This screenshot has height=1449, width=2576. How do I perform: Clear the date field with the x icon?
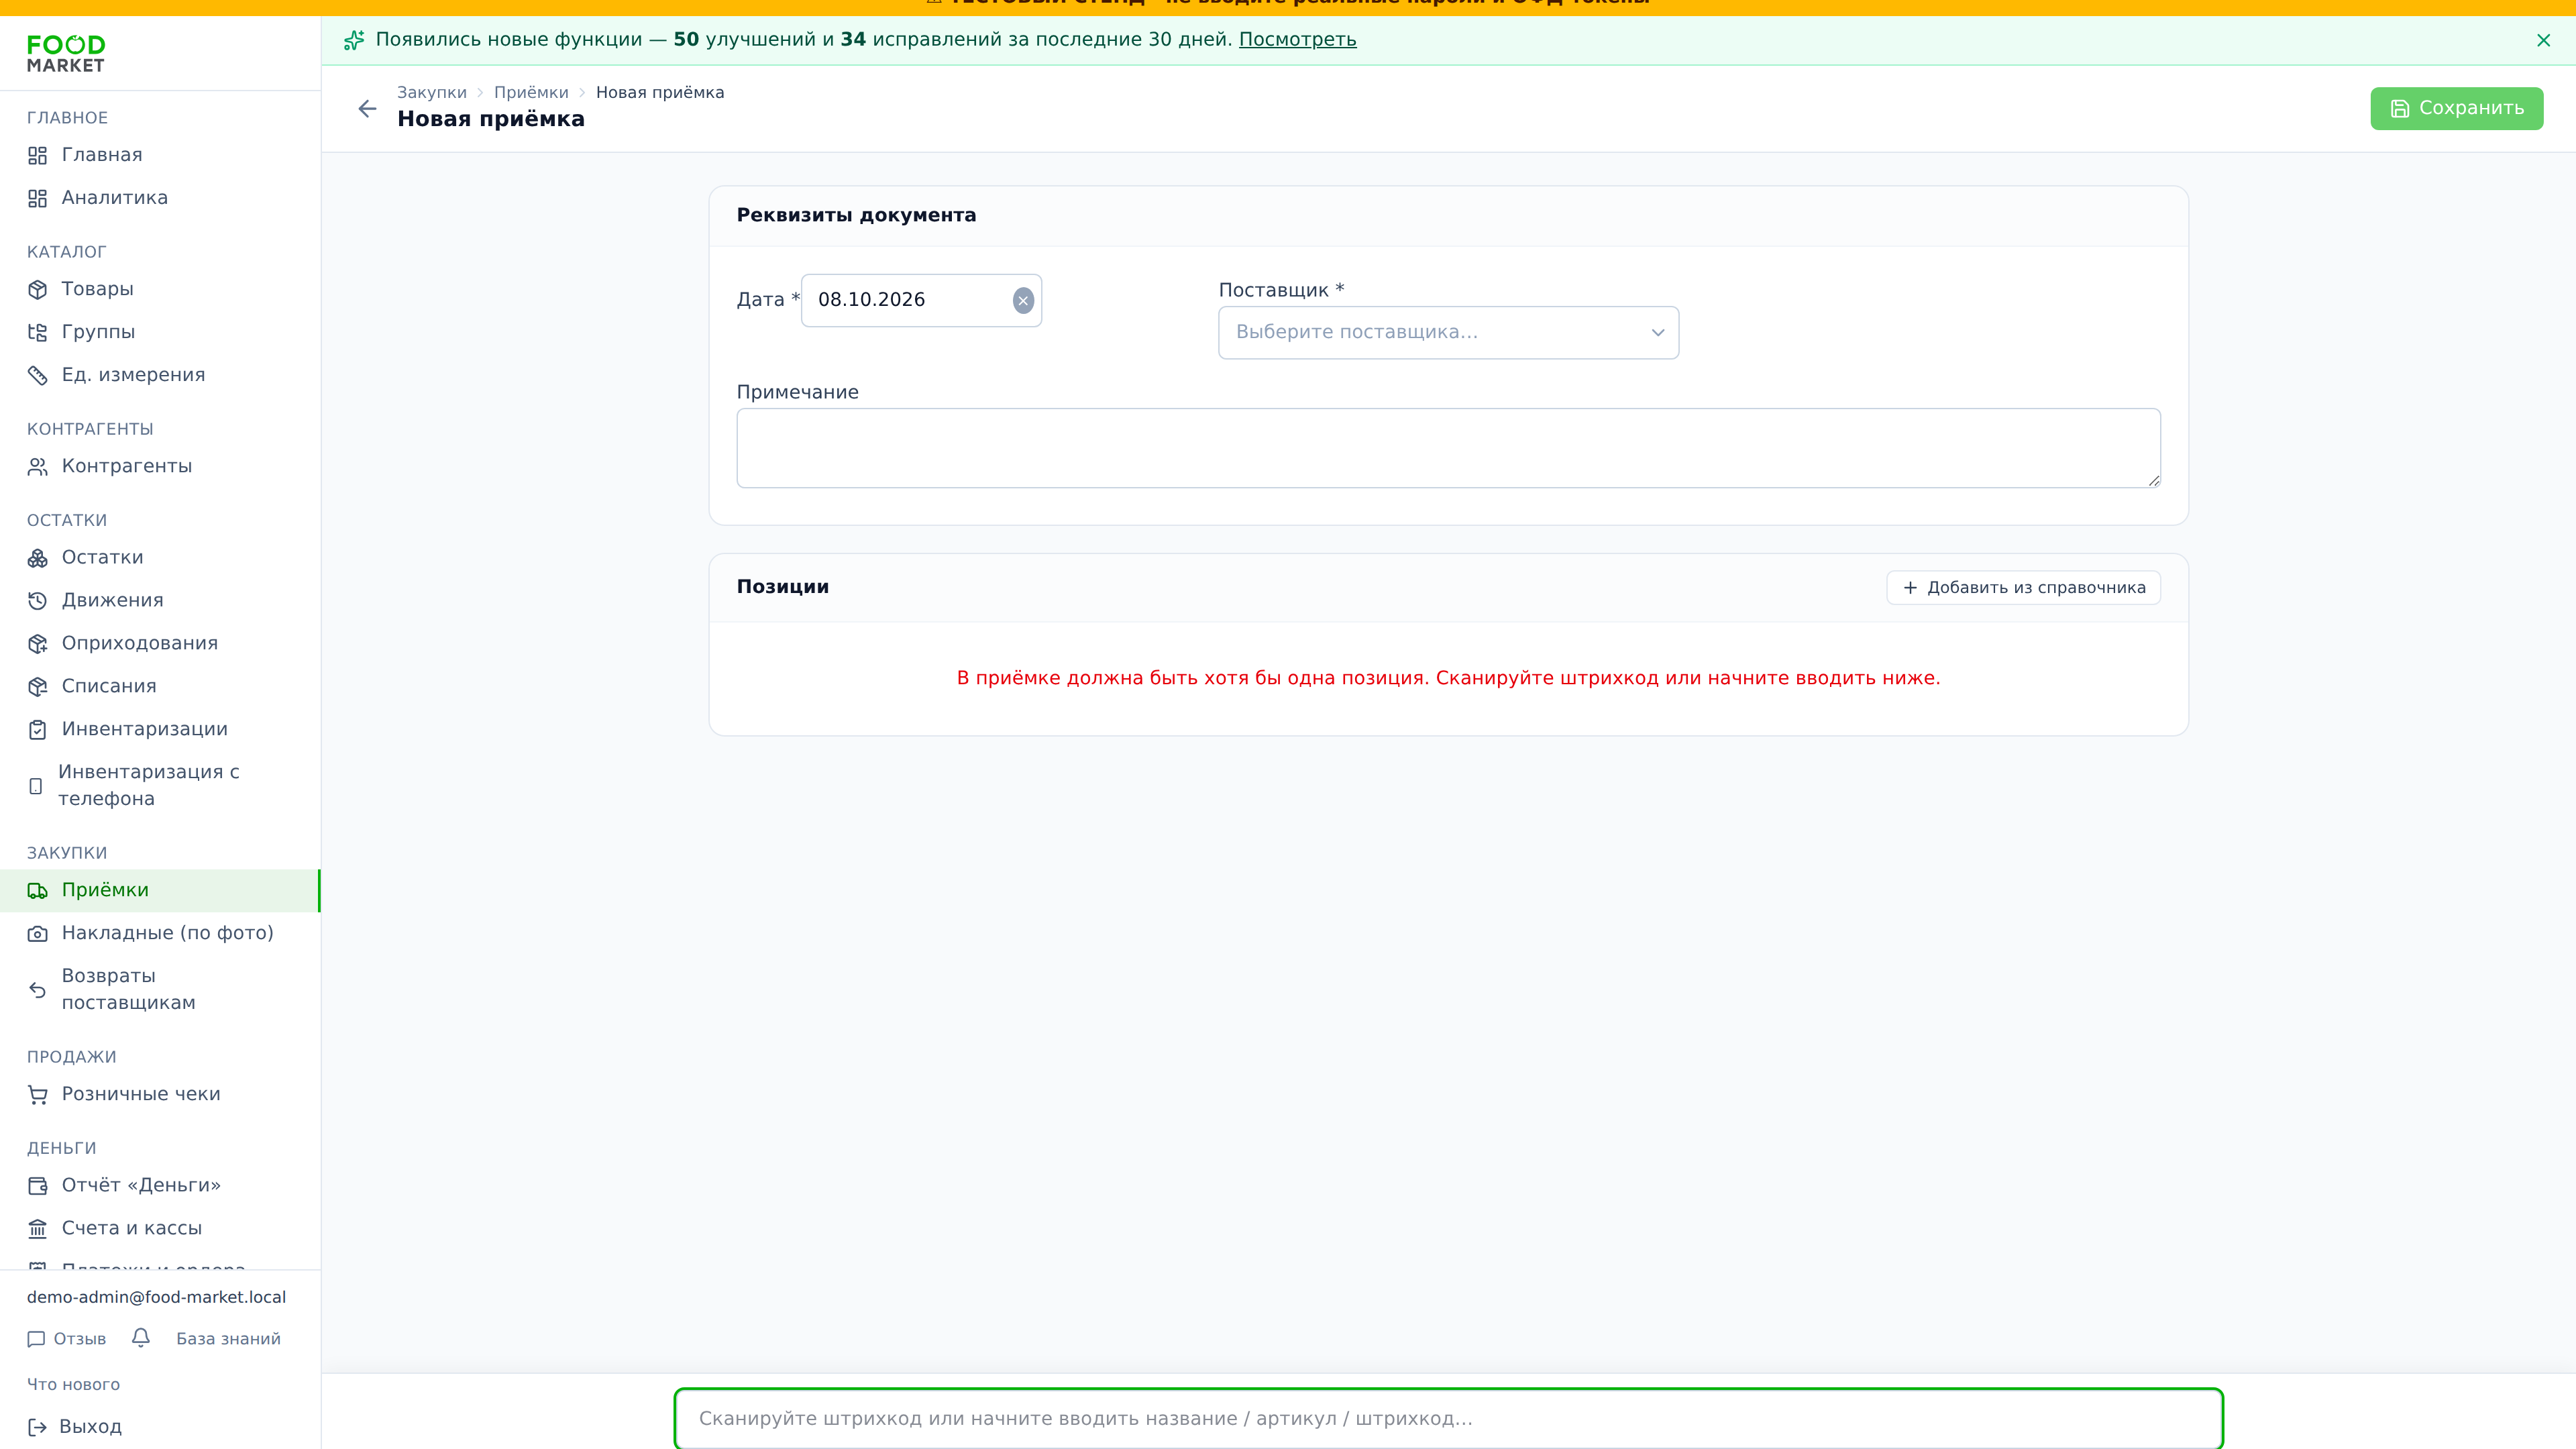[1023, 300]
